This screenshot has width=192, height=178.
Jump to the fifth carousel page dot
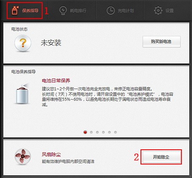pyautogui.click(x=109, y=132)
